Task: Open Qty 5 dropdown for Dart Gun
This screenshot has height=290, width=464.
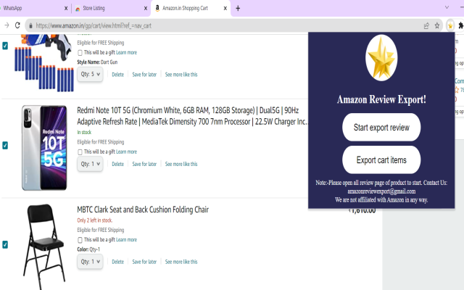Action: (x=90, y=74)
